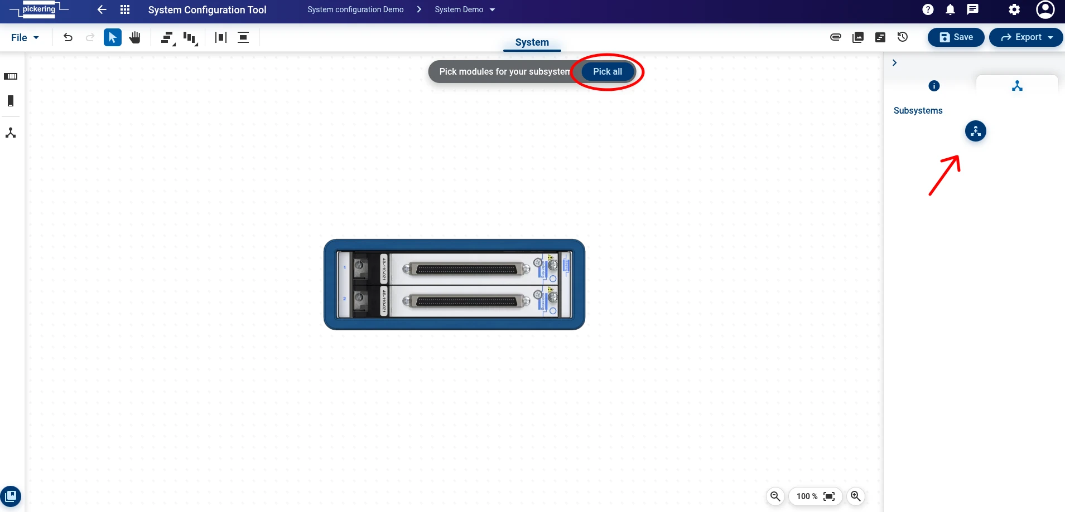The width and height of the screenshot is (1065, 512).
Task: Open the image gallery icon
Action: (858, 37)
